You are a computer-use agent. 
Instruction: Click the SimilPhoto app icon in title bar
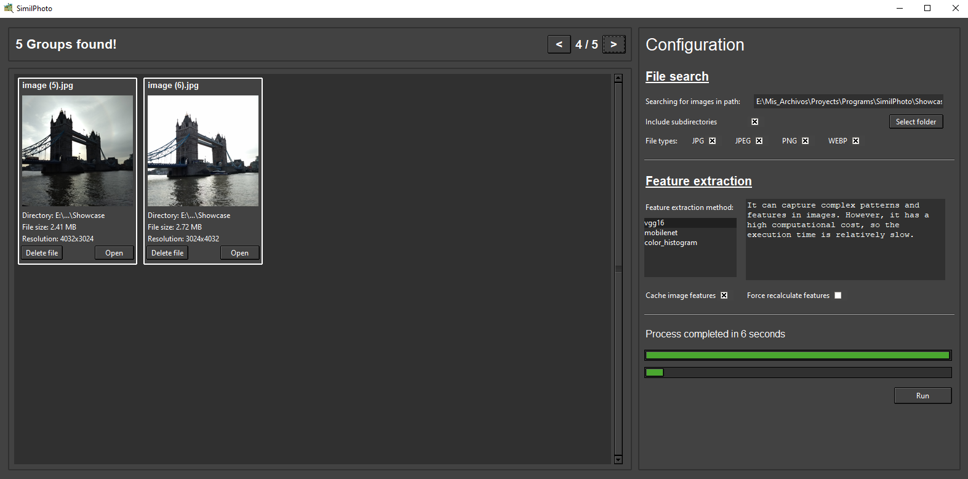9,8
